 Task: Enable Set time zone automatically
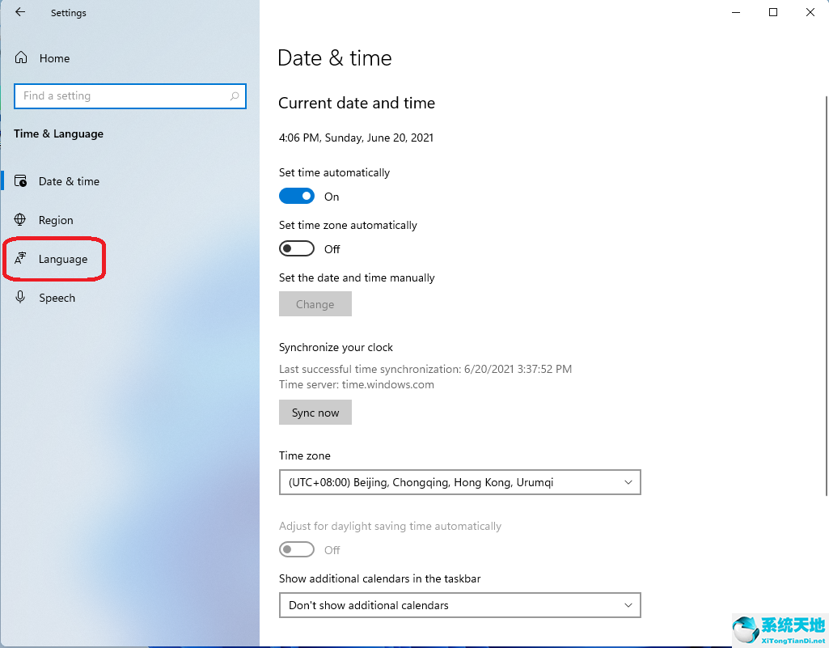click(296, 248)
